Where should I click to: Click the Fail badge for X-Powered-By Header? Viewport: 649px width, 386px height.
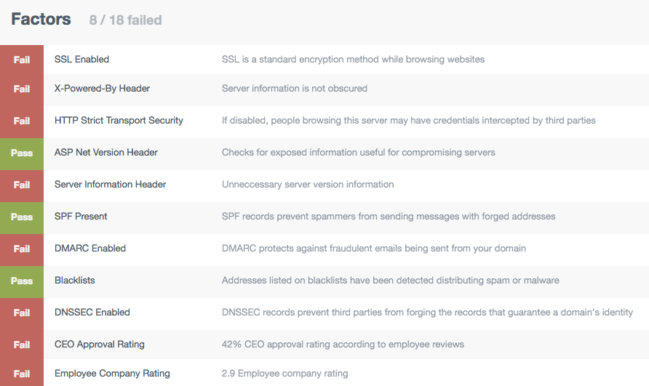coord(22,89)
